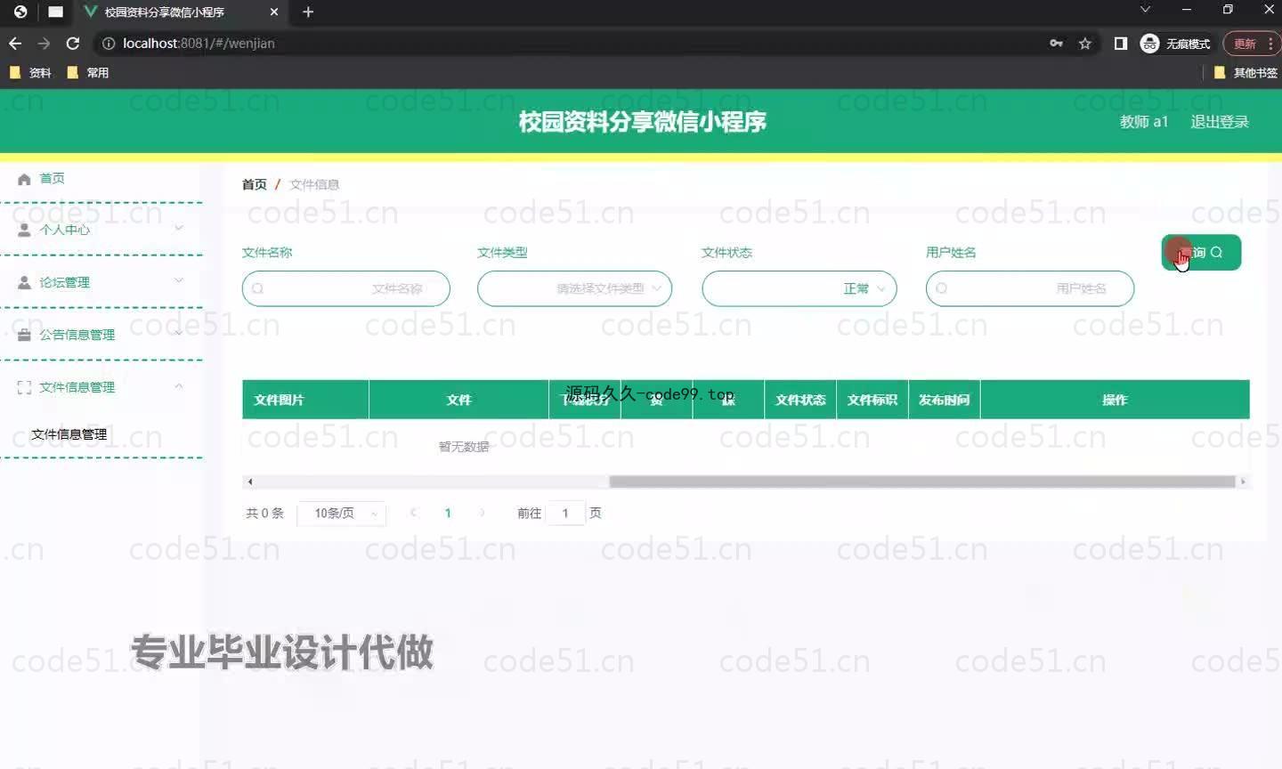Click the 用户姓名 input field
Viewport: 1282px width, 769px height.
point(1030,288)
